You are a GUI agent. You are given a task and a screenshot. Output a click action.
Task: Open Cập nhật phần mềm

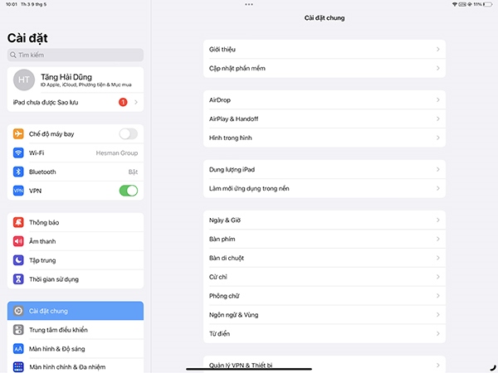click(324, 68)
